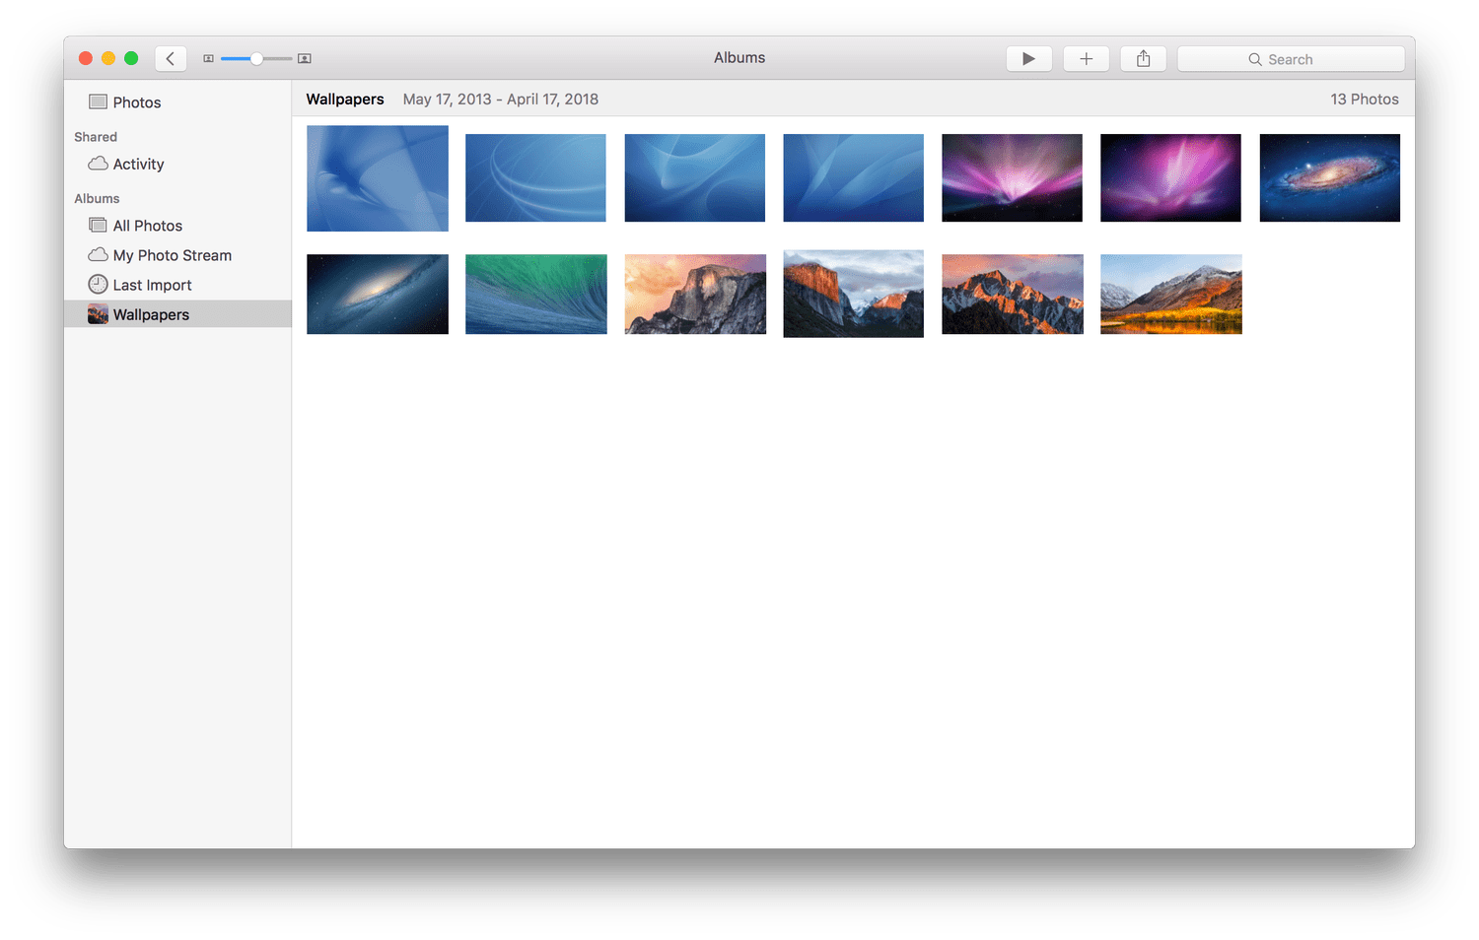This screenshot has height=940, width=1479.
Task: Click the All Photos stack icon
Action: coord(98,226)
